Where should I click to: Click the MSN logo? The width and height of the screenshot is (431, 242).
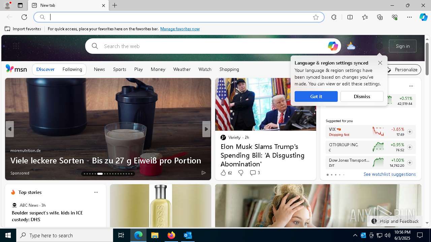click(x=16, y=69)
